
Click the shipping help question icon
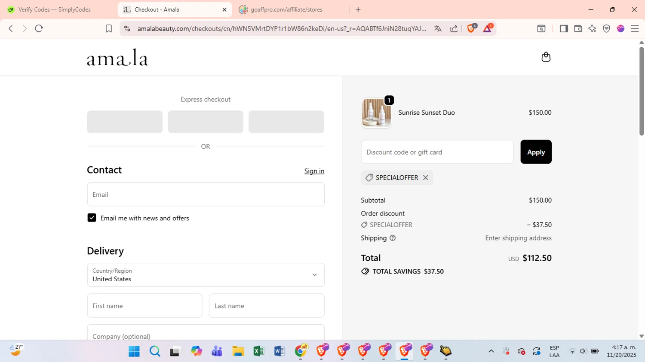[392, 238]
